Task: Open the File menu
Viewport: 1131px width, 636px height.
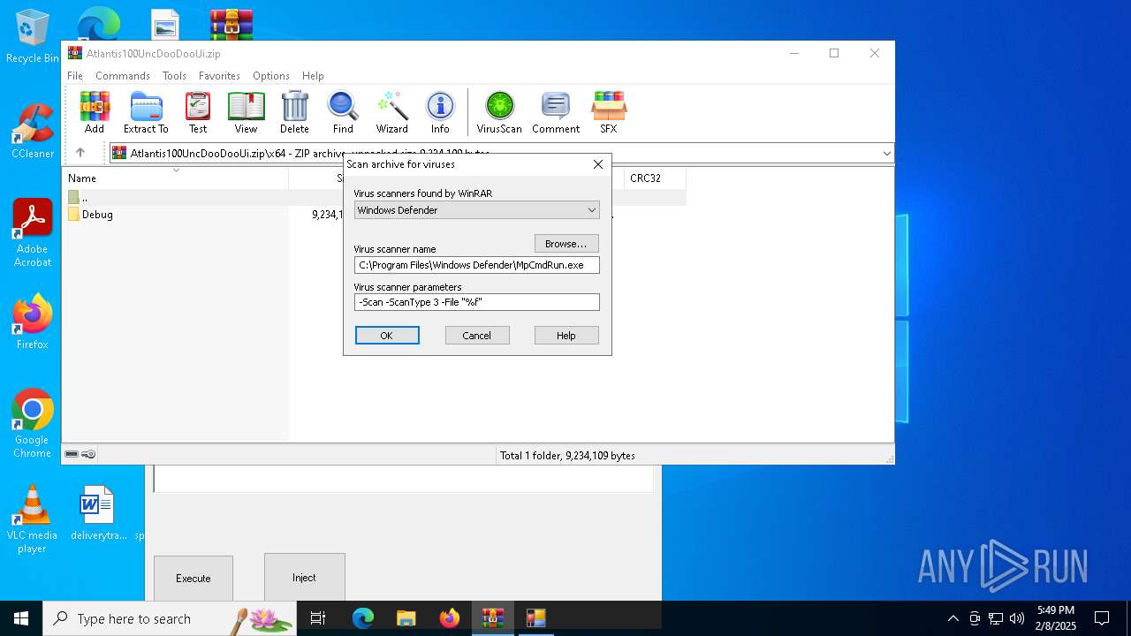Action: pos(75,76)
